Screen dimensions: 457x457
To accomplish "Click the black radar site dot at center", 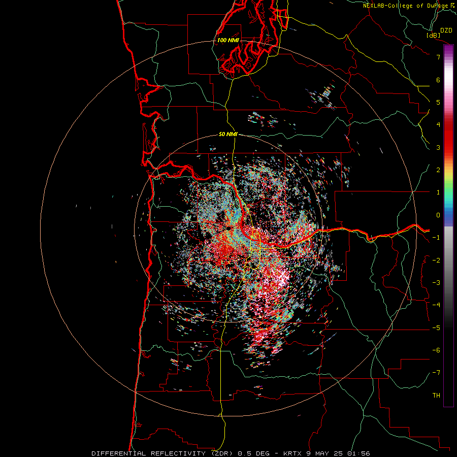I will (x=228, y=228).
